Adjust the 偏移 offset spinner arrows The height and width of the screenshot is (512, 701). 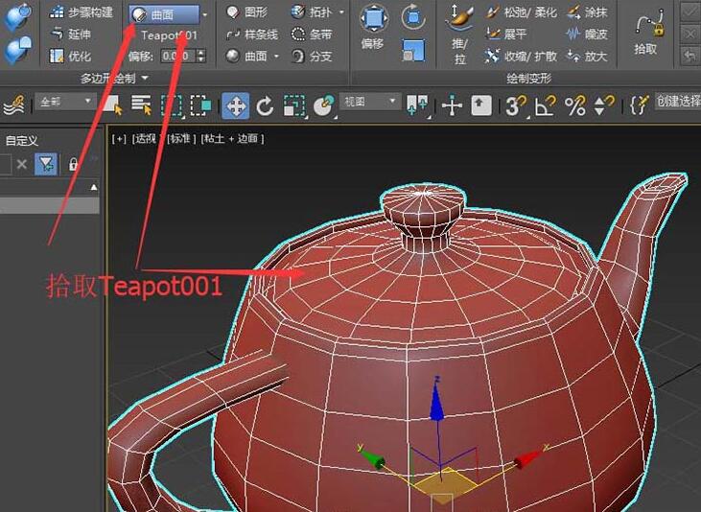pyautogui.click(x=201, y=56)
